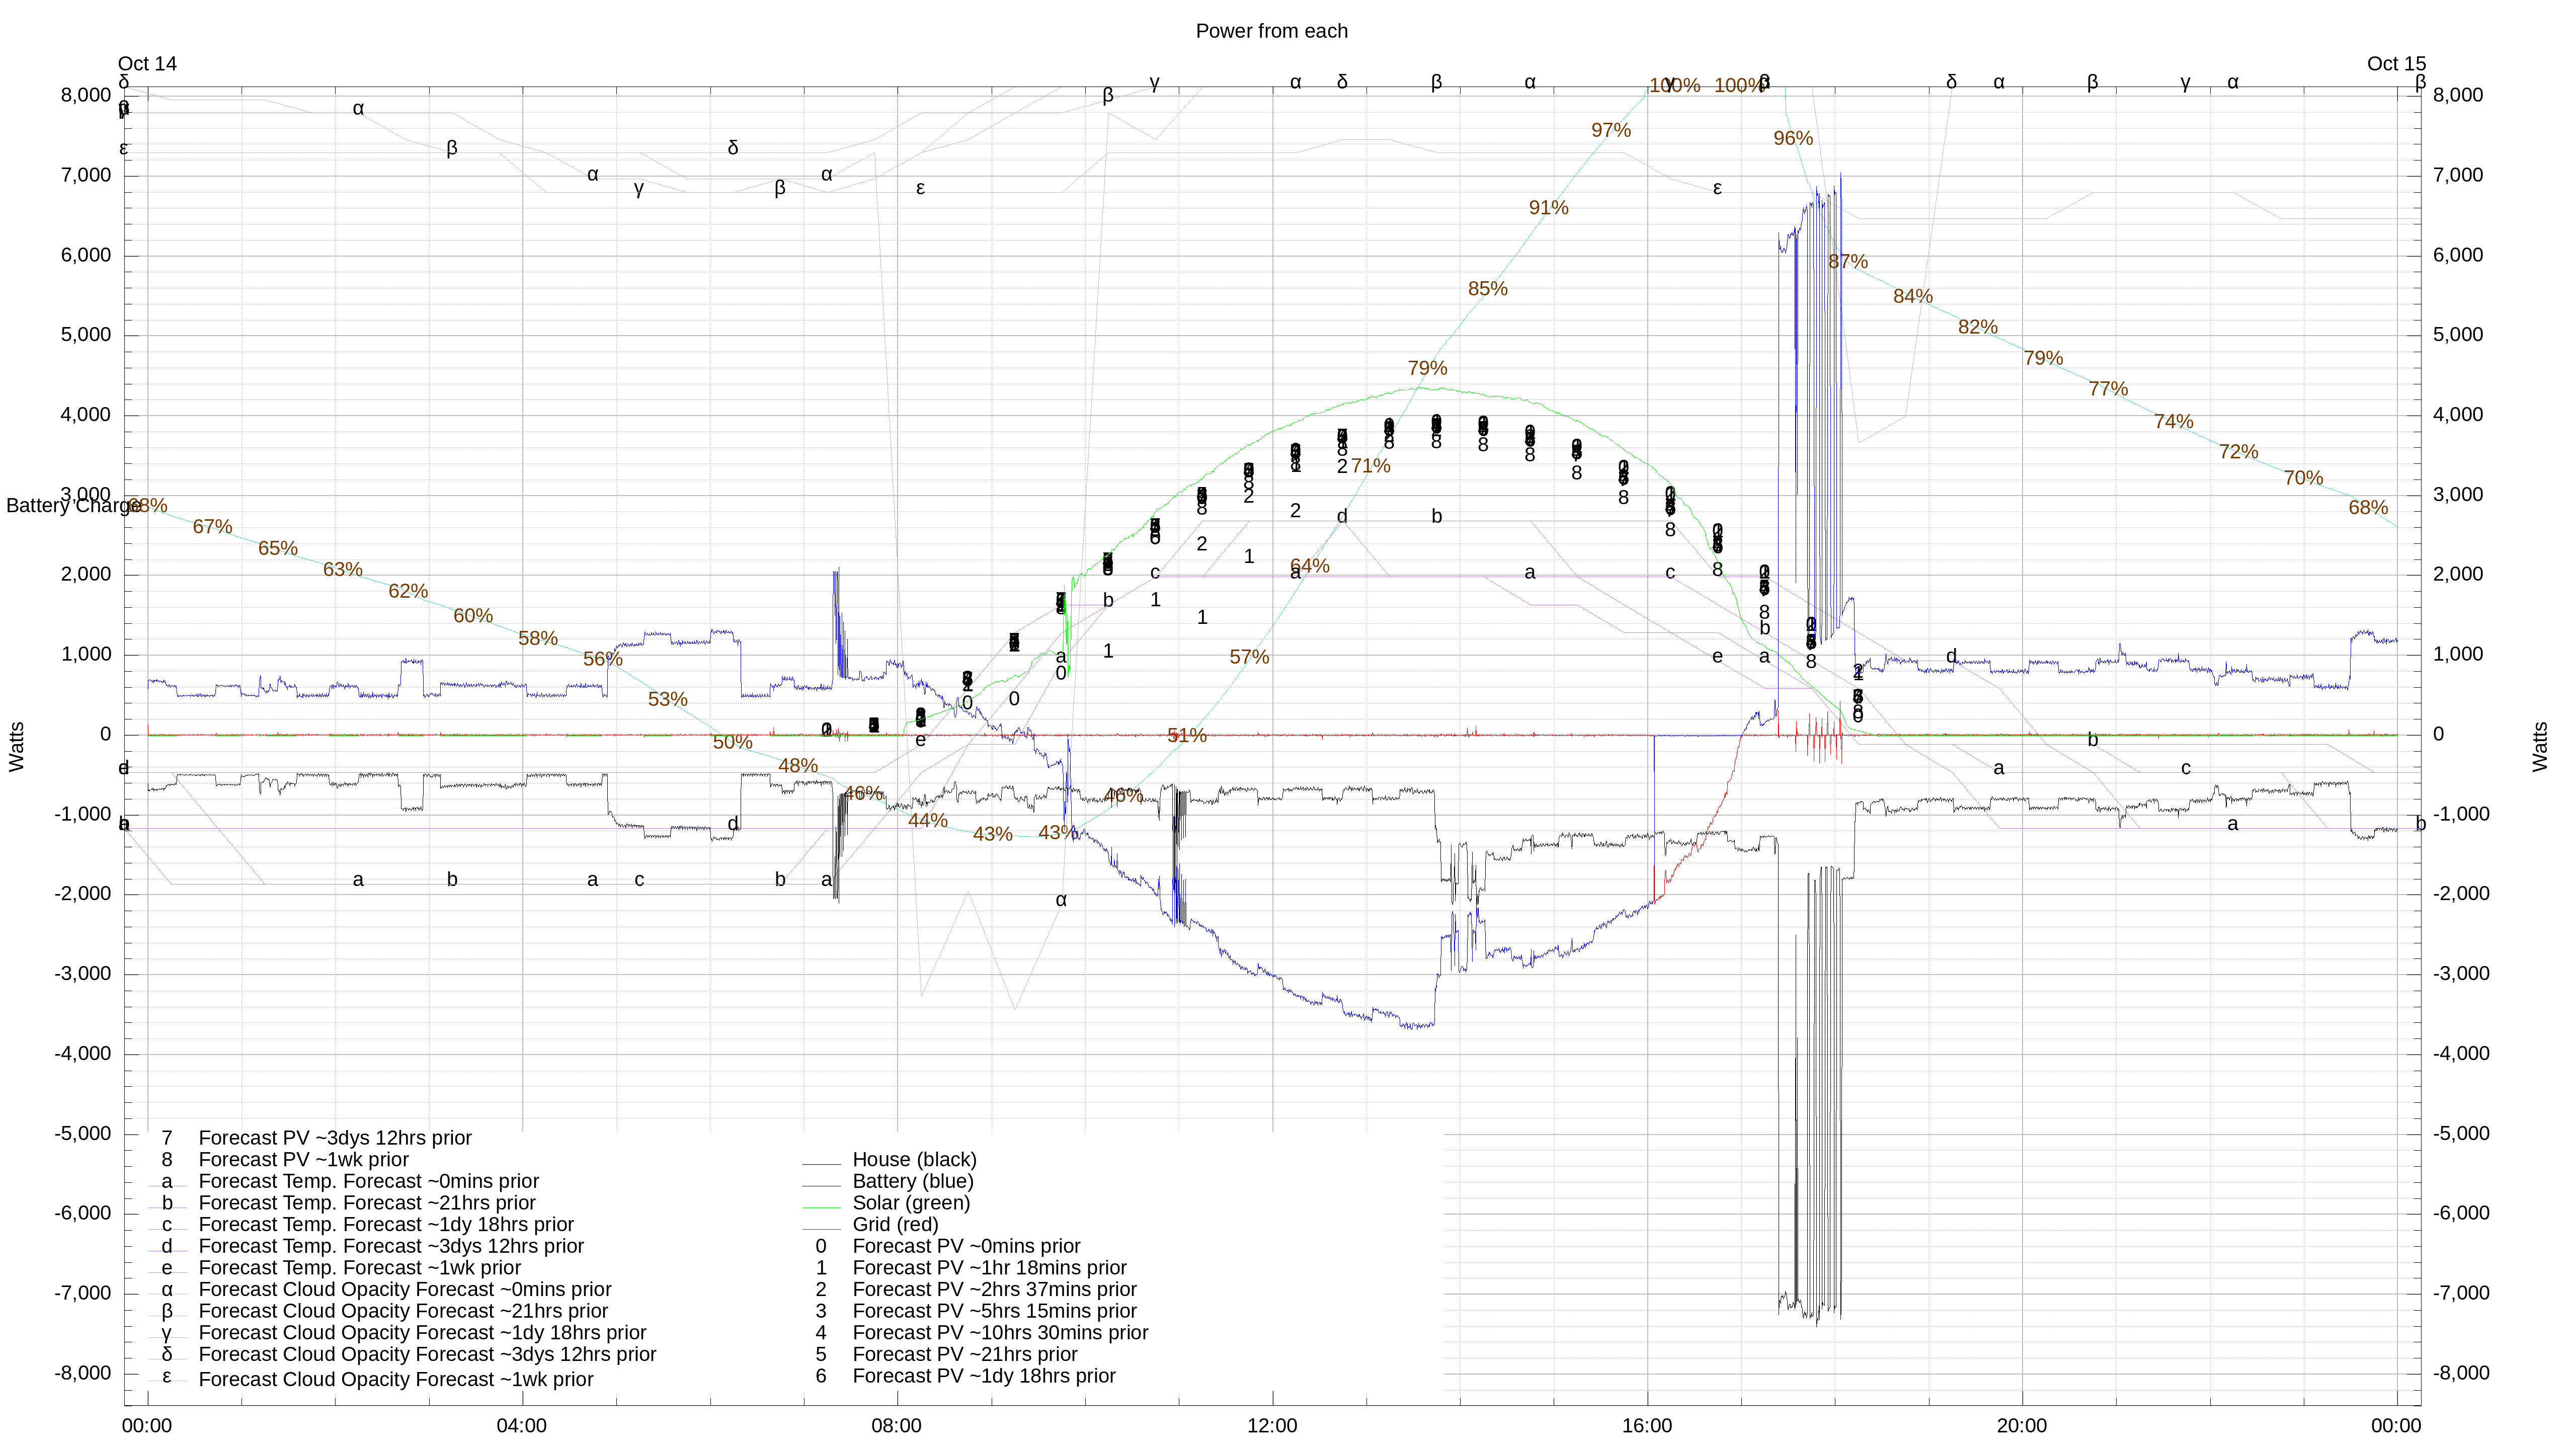Click the '50%' battery charge label
This screenshot has width=2576, height=1449.
tap(733, 743)
